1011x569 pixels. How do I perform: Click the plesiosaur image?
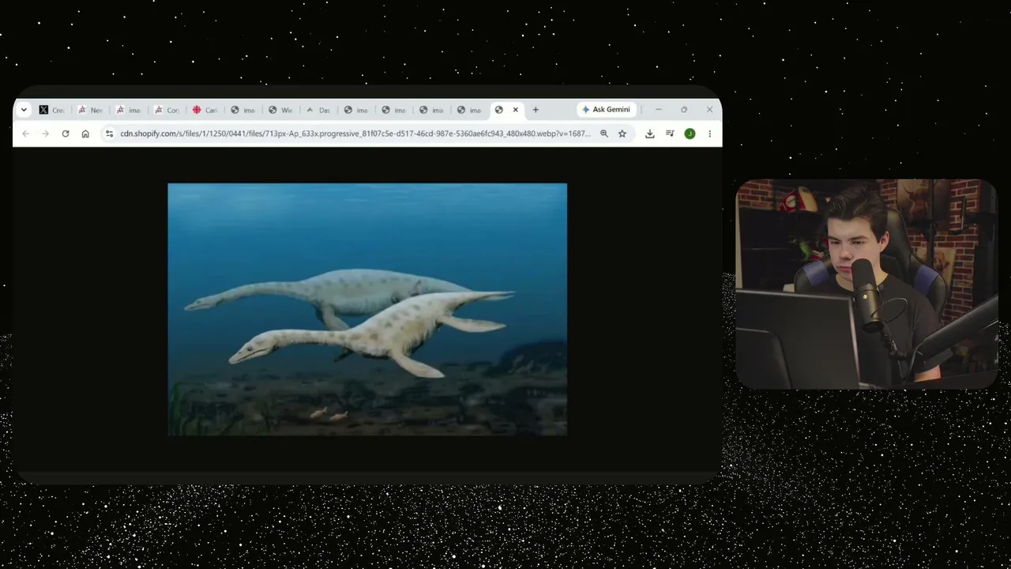tap(367, 309)
